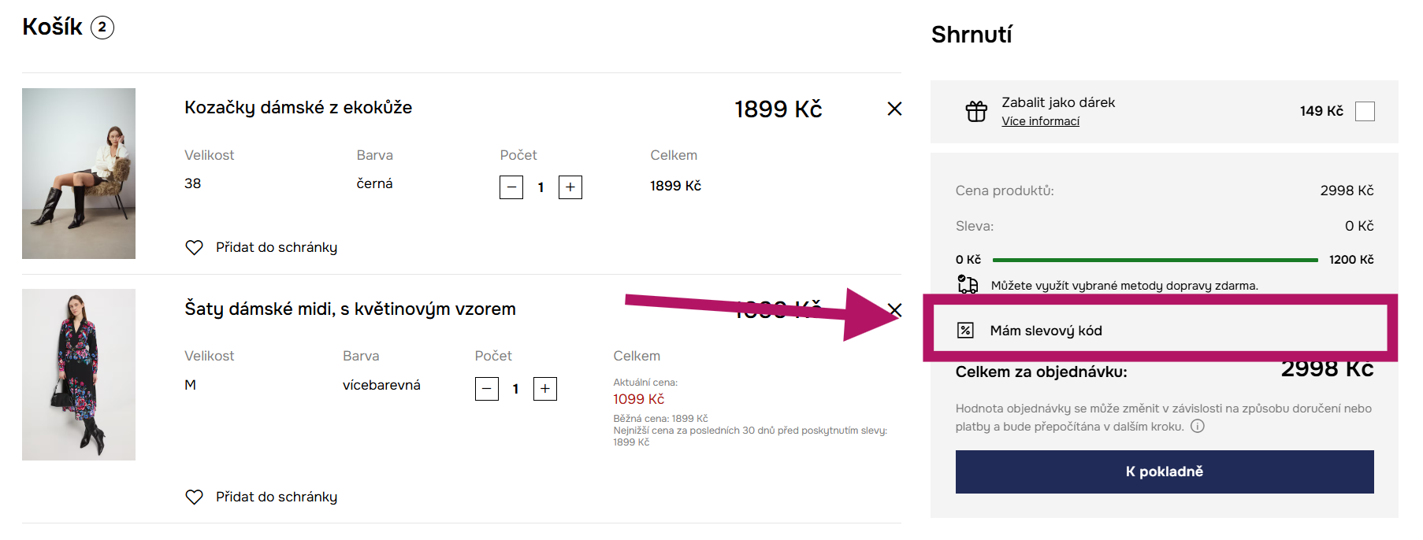Decrease quantity of Kozačky boots
Image resolution: width=1423 pixels, height=540 pixels.
coord(511,187)
